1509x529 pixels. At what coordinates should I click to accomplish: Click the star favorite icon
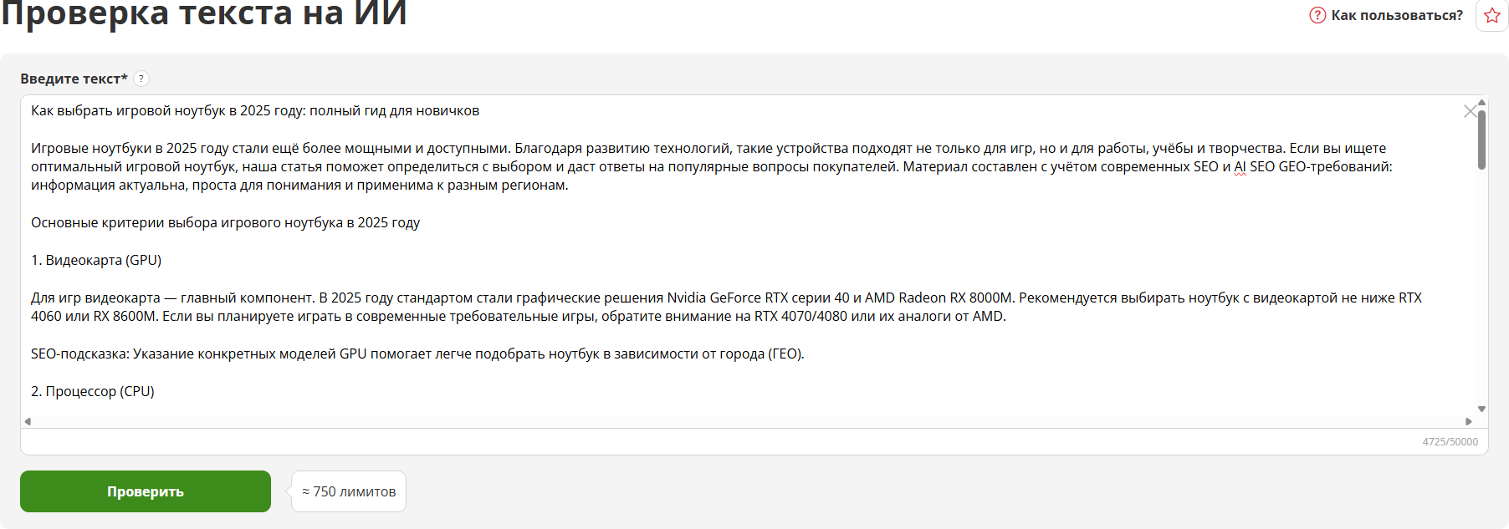point(1492,16)
